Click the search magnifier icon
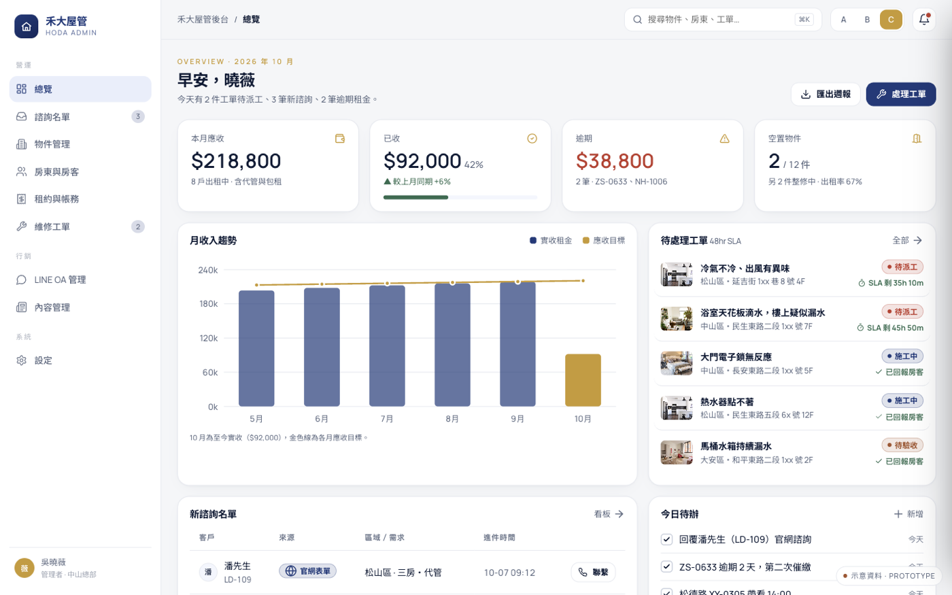Viewport: 952px width, 595px height. point(638,20)
